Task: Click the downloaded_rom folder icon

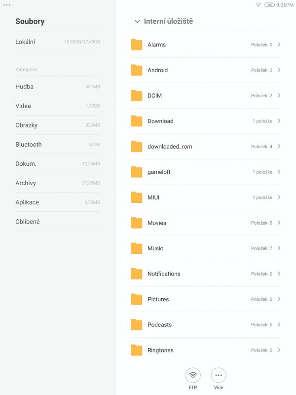Action: click(x=136, y=146)
